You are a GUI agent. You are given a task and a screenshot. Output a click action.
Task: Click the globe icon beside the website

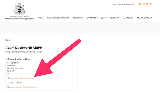tap(8, 78)
